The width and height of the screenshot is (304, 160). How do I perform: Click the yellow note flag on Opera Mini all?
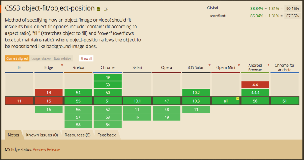click(238, 99)
